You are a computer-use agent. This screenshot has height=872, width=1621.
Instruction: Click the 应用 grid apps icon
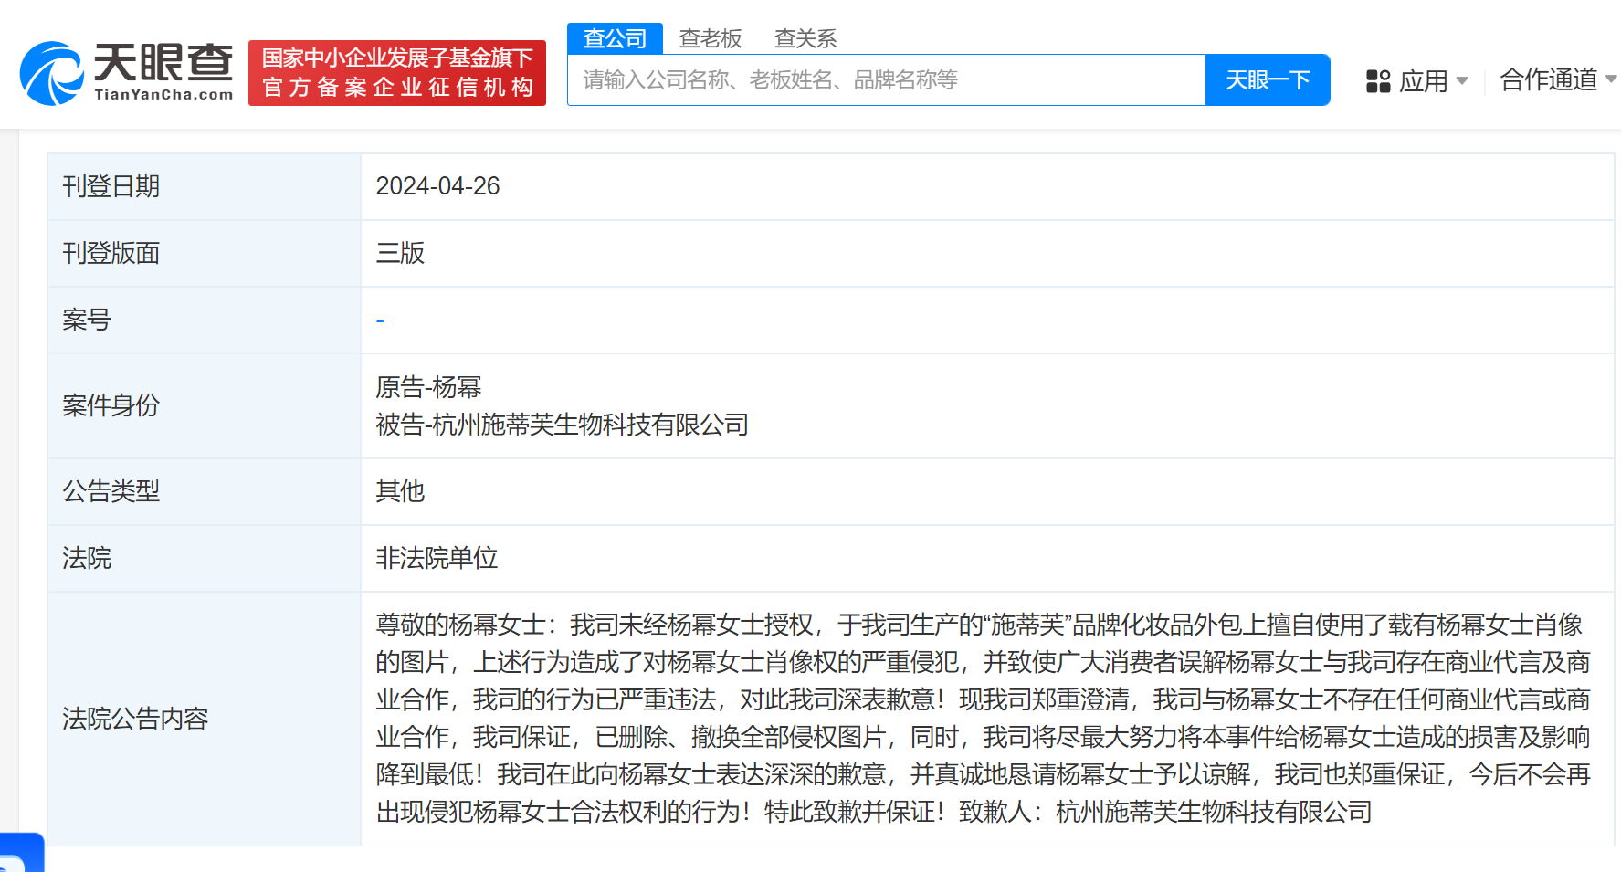tap(1377, 81)
